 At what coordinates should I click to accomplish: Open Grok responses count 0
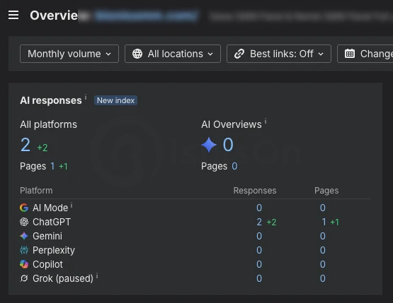(259, 278)
